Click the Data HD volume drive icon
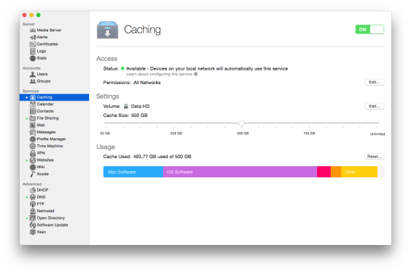The image size is (411, 273). [126, 106]
